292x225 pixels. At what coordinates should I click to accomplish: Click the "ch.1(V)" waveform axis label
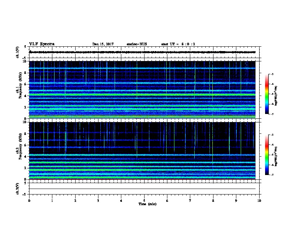[17, 52]
